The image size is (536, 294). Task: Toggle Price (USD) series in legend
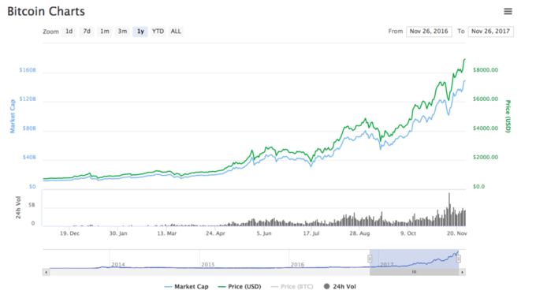(240, 286)
